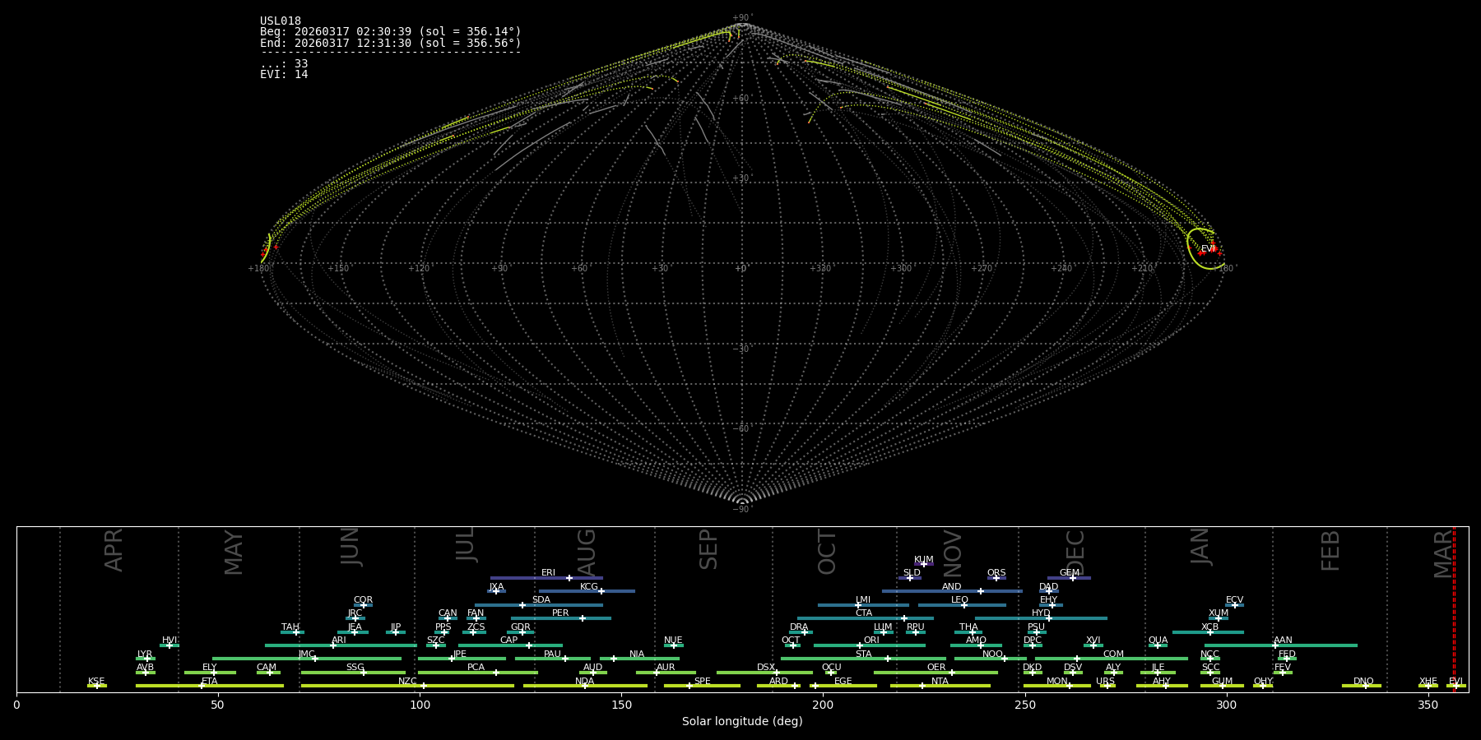1481x740 pixels.
Task: Click the EVI radiant label on sky map
Action: 1207,248
